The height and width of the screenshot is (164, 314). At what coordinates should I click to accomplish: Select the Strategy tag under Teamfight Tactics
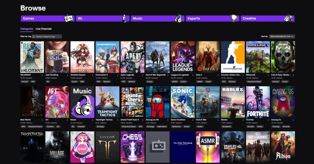100,126
